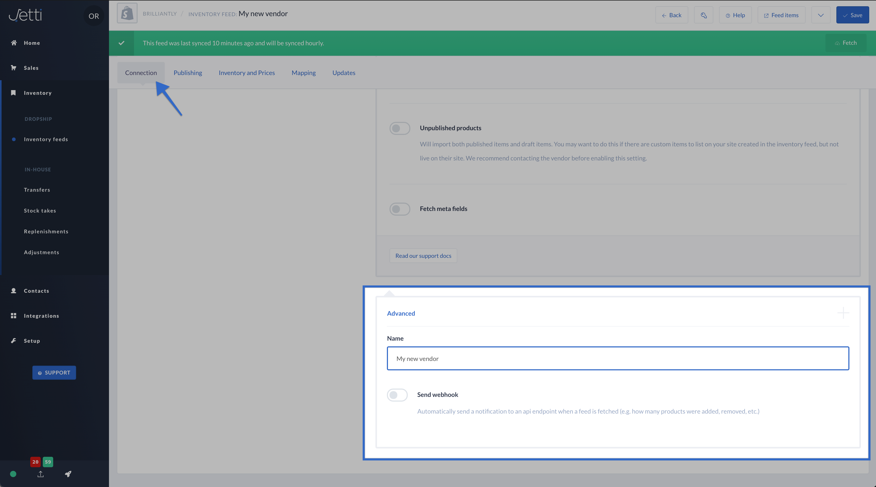The width and height of the screenshot is (876, 487).
Task: Click the BRILLIANTLY breadcrumb link
Action: [x=160, y=14]
